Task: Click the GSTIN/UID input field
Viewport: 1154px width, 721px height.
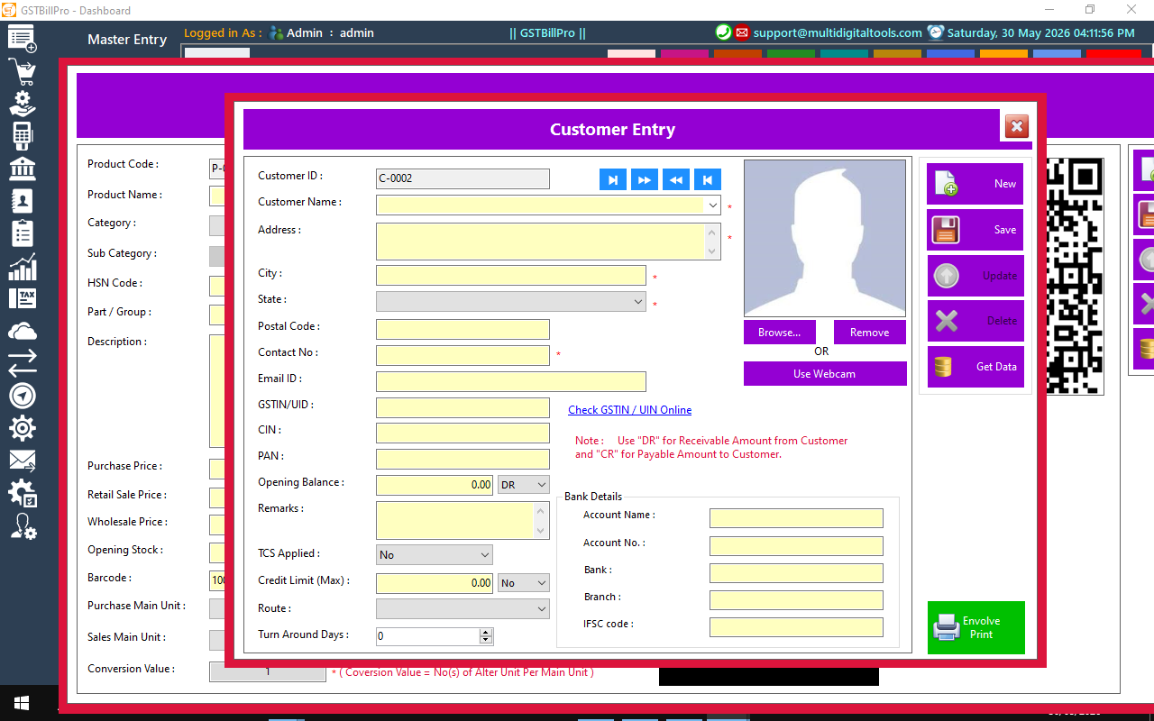Action: click(x=463, y=407)
